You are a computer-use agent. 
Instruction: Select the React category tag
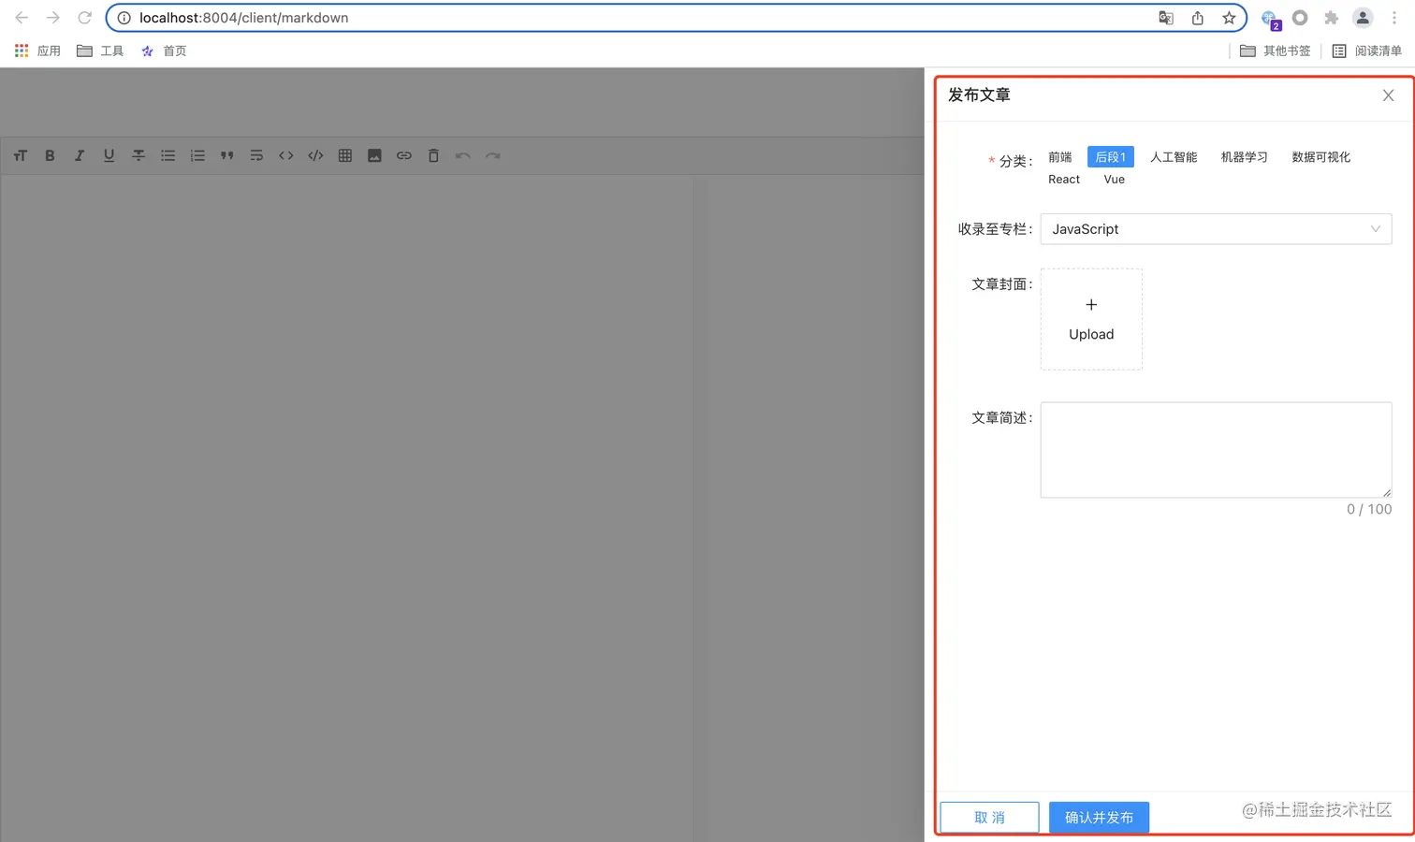coord(1064,180)
